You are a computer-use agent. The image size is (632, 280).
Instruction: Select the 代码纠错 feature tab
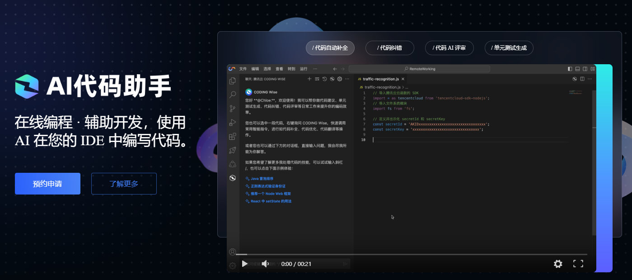[390, 48]
